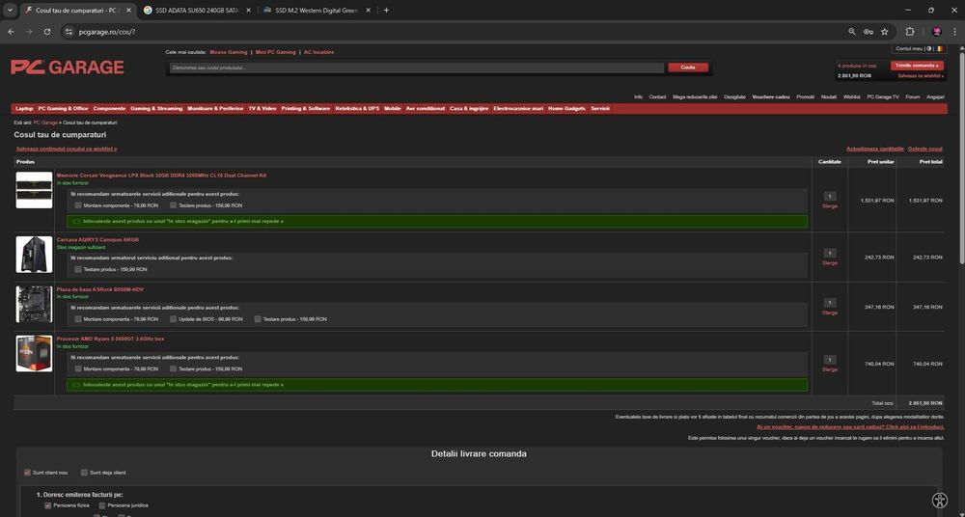Screen dimensions: 965x517
Task: Open the Chrome profile avatar
Action: point(937,32)
